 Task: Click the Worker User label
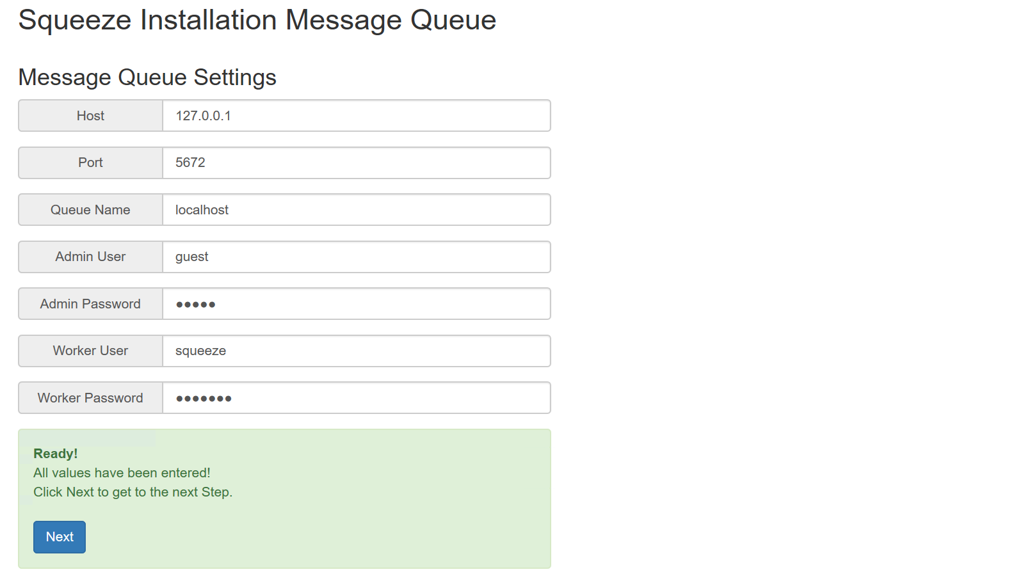click(90, 351)
